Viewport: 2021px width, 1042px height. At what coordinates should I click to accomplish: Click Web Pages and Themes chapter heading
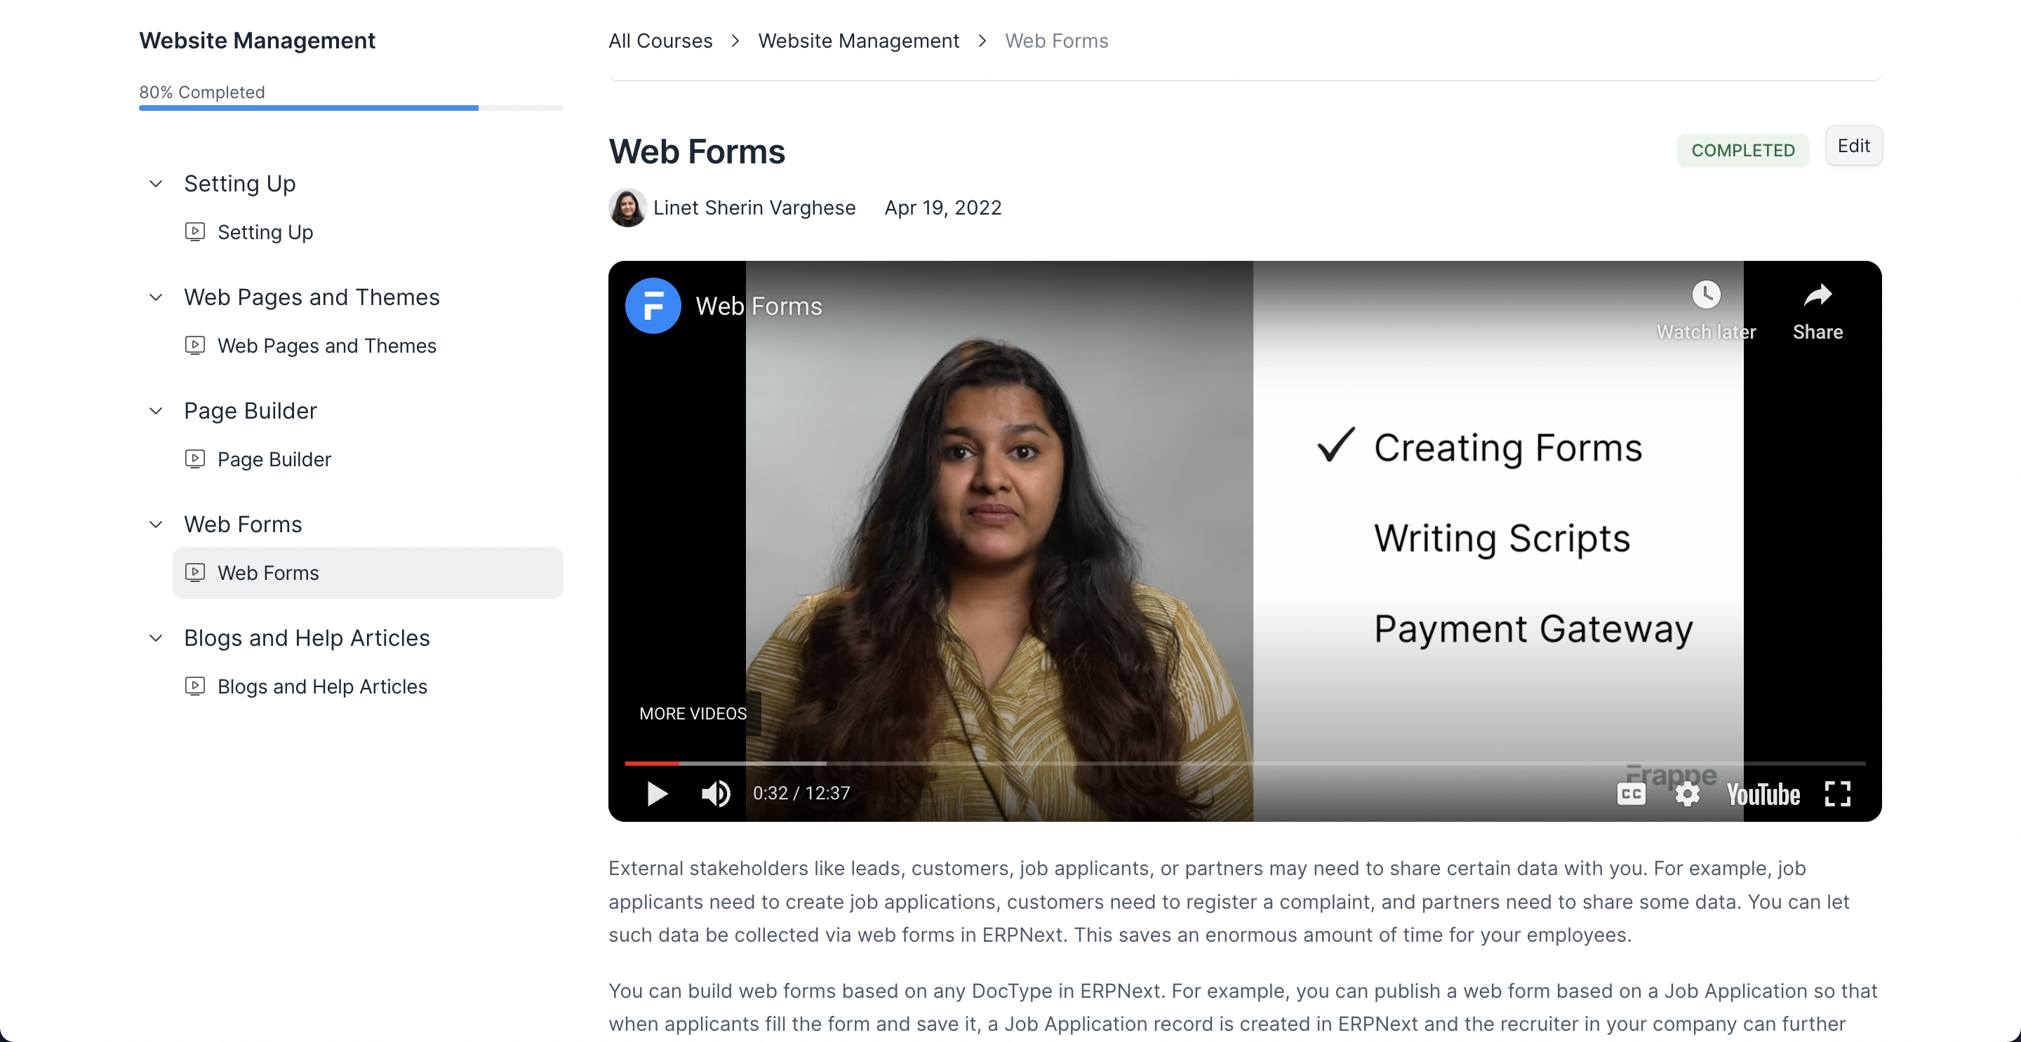[312, 297]
